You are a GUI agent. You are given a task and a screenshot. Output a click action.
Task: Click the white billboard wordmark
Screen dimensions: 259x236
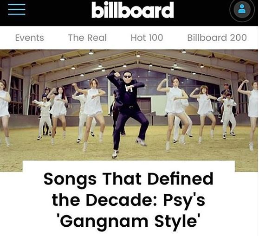[132, 10]
